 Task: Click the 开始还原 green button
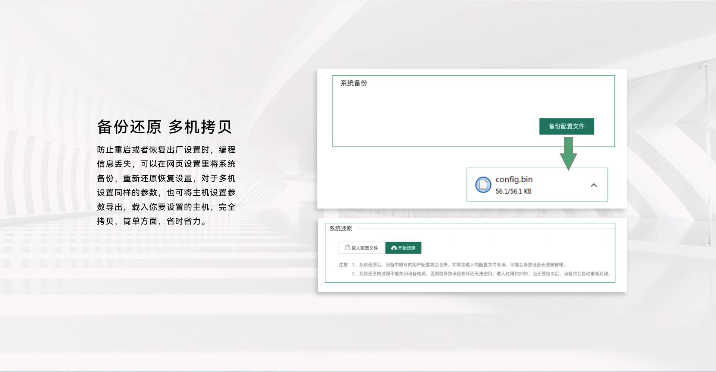pyautogui.click(x=403, y=248)
